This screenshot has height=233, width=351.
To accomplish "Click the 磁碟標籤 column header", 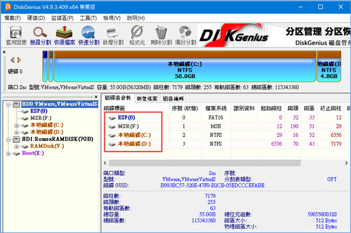I will (x=136, y=109).
